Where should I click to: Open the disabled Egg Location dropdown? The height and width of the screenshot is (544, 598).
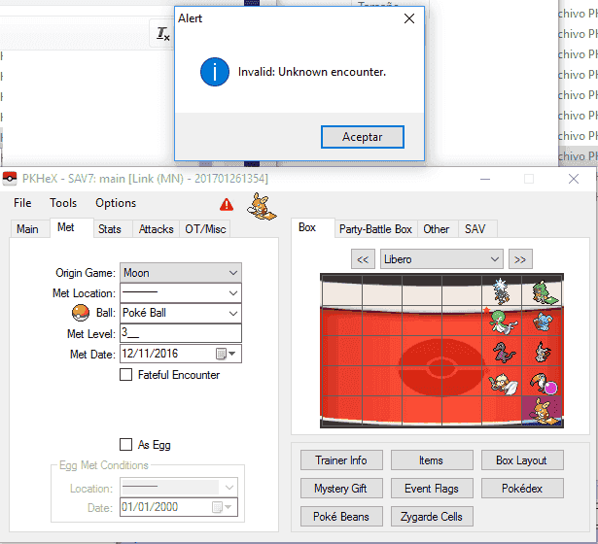(179, 488)
